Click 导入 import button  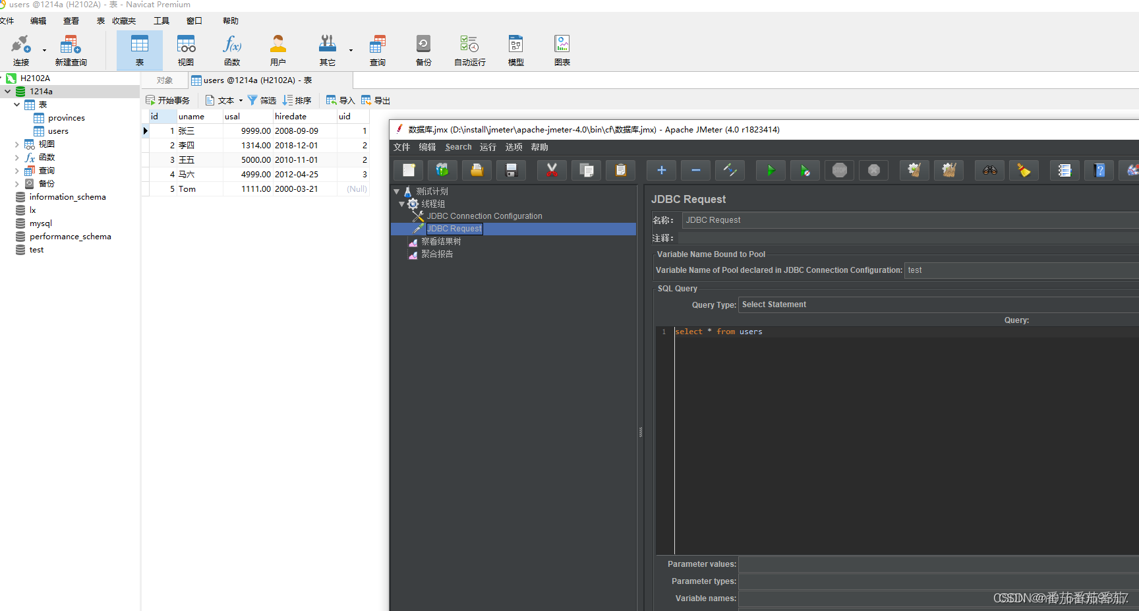340,100
